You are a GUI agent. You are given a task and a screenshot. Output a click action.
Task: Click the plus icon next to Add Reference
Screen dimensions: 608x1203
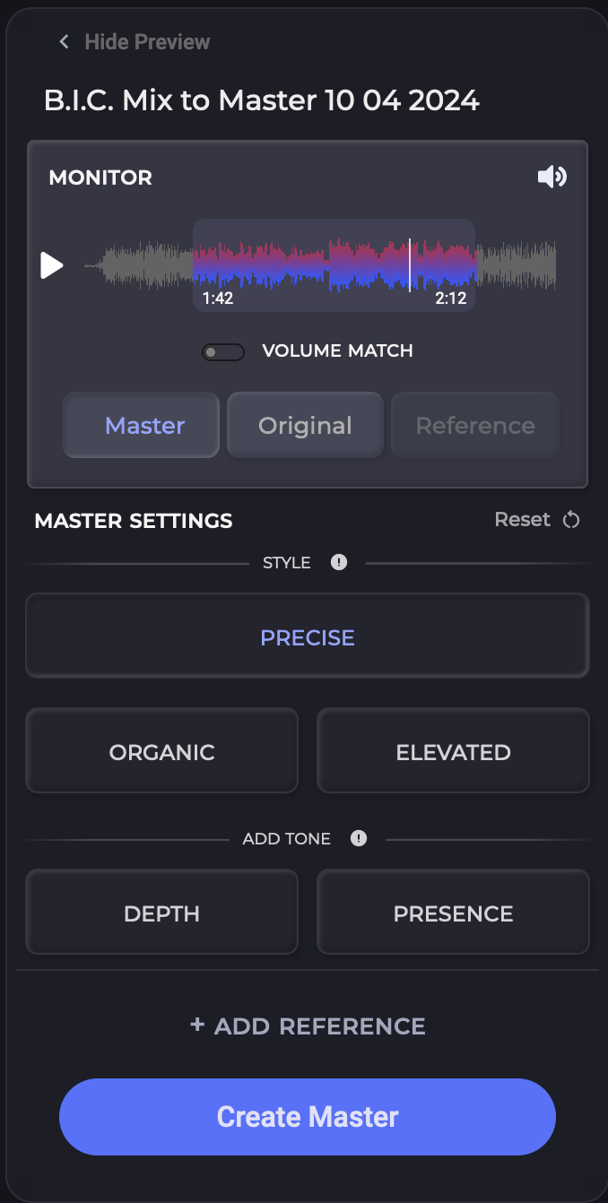[196, 1025]
